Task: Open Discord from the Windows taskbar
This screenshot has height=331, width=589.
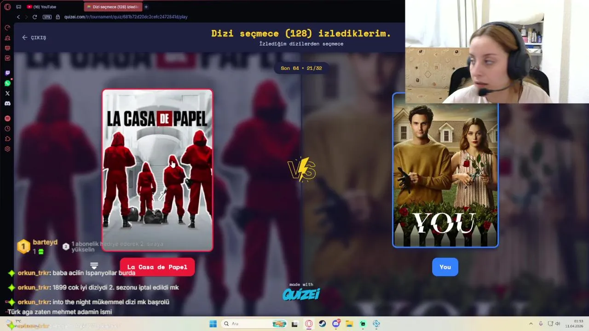Action: 336,324
